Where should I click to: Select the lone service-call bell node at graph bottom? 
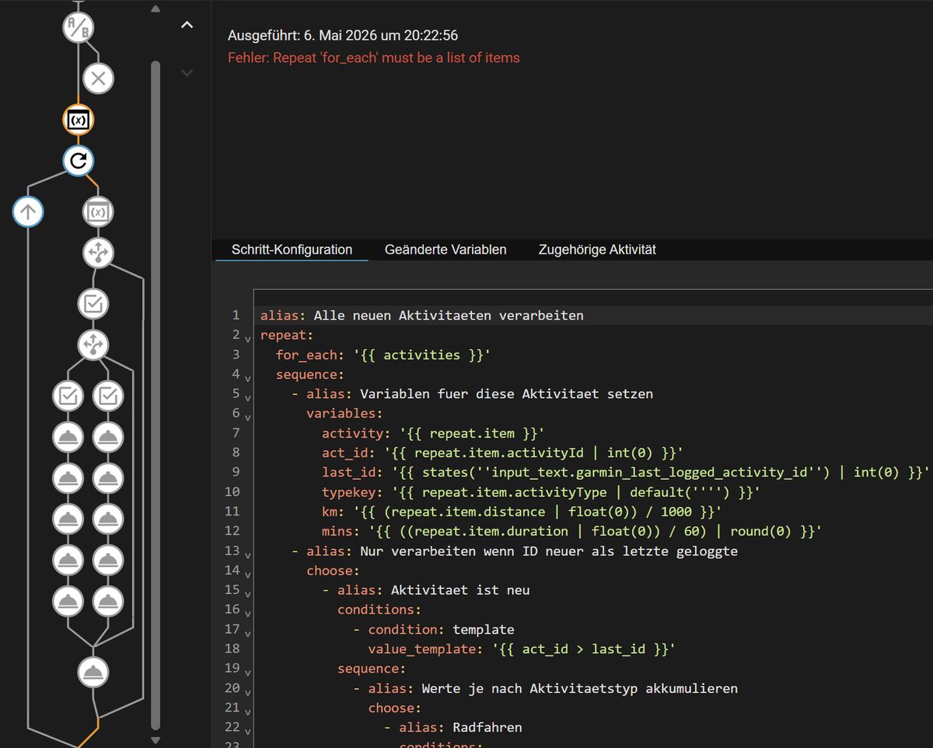click(93, 671)
